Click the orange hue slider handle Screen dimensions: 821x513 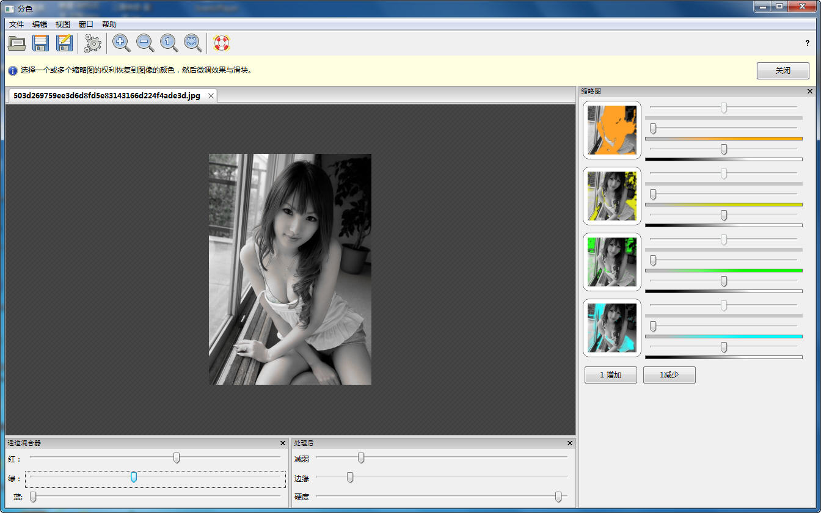pyautogui.click(x=724, y=108)
